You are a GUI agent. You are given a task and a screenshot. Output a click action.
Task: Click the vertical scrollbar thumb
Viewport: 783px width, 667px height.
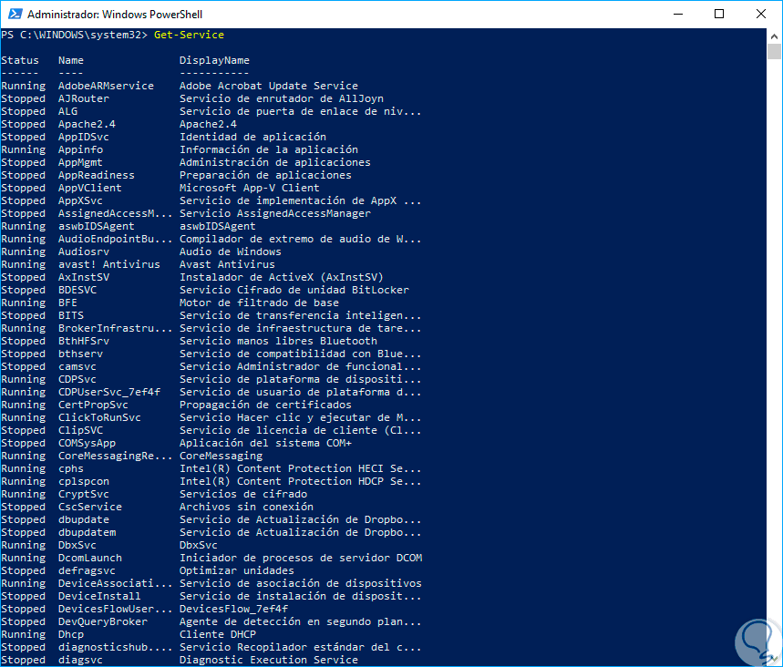(774, 51)
